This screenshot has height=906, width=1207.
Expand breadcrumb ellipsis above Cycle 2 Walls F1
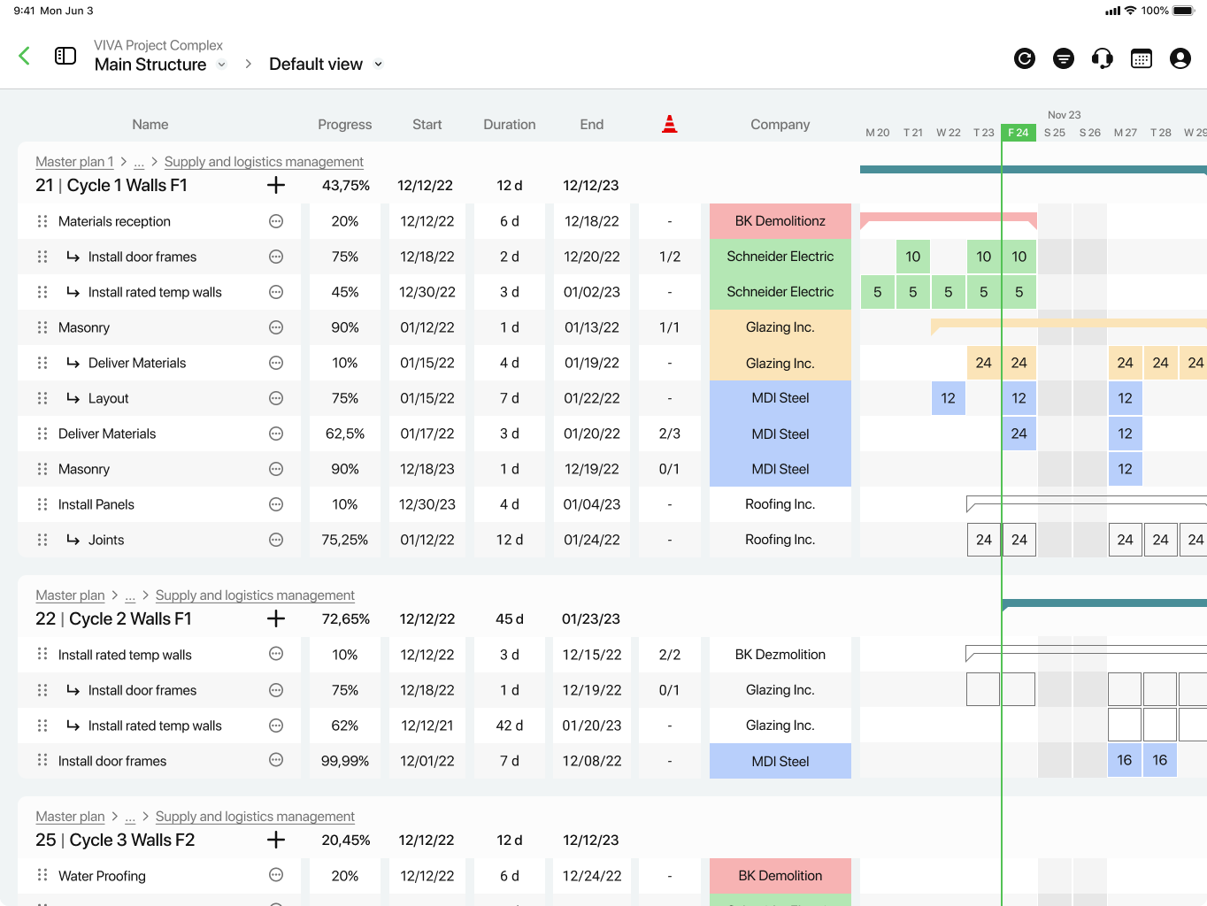130,595
